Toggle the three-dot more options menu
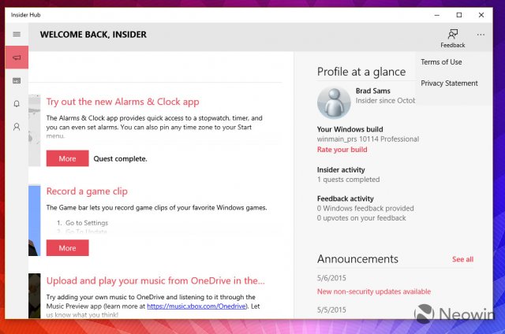The width and height of the screenshot is (505, 334). pyautogui.click(x=481, y=35)
